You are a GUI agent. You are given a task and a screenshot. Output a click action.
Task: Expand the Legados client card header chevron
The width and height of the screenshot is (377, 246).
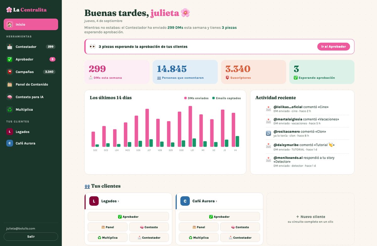(118, 201)
